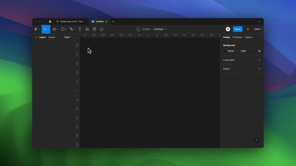Open the three-dots window menu
Screen dimensions: 296x166
[x=259, y=22]
